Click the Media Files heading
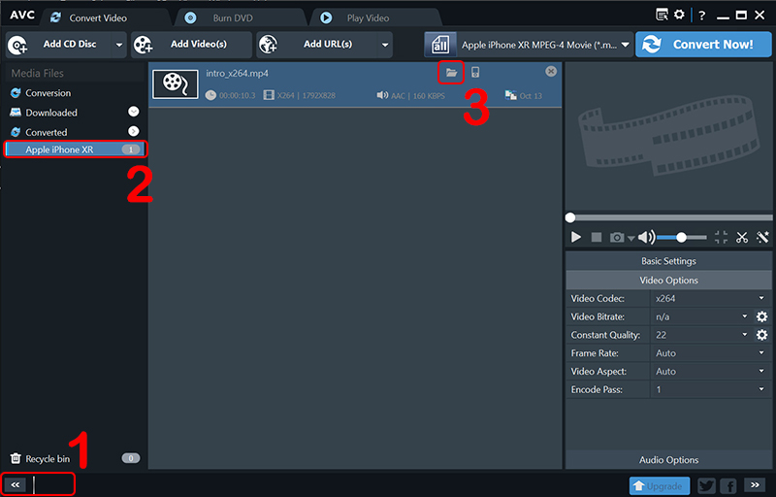This screenshot has width=776, height=497. pyautogui.click(x=37, y=73)
